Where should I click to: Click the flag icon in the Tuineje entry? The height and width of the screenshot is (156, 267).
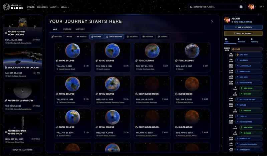[237, 116]
